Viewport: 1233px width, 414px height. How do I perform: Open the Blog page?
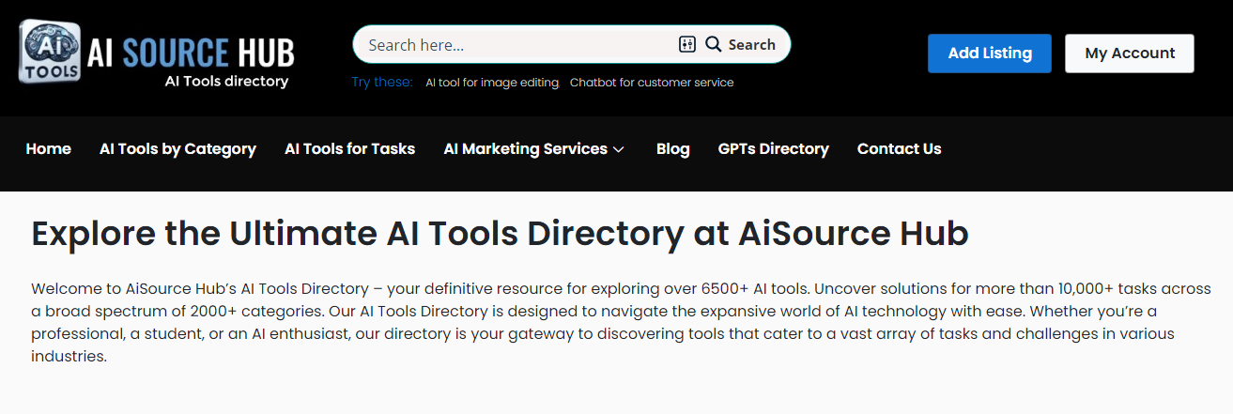(673, 148)
